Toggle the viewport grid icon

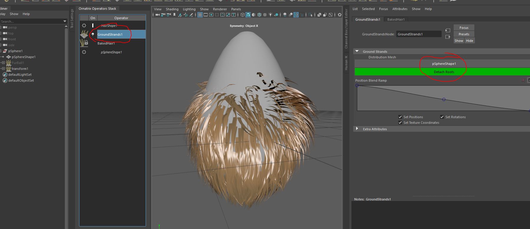point(200,15)
